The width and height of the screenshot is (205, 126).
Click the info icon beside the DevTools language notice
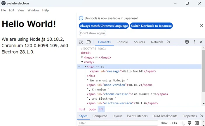click(x=81, y=18)
